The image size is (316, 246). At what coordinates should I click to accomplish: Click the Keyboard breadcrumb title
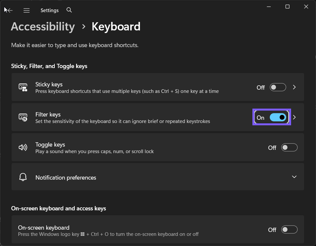(x=116, y=26)
